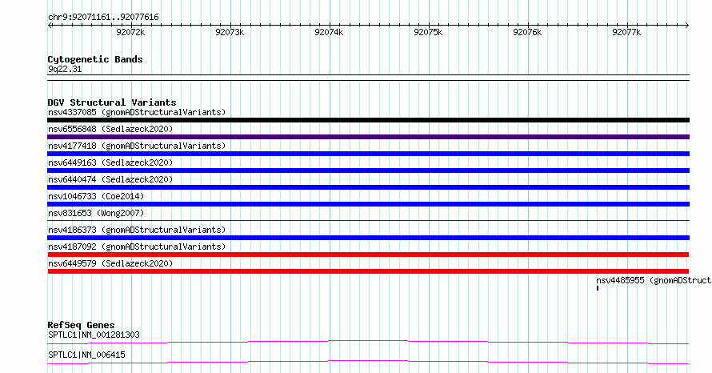Open variant label nsv4177418
The height and width of the screenshot is (373, 712).
(137, 146)
